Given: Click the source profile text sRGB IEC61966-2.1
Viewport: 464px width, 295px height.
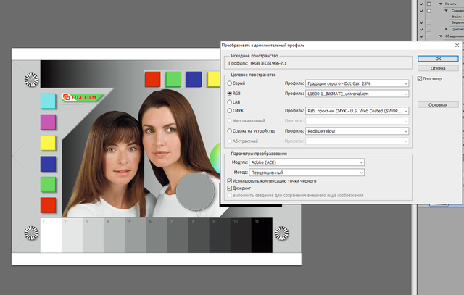Looking at the screenshot, I should [268, 63].
